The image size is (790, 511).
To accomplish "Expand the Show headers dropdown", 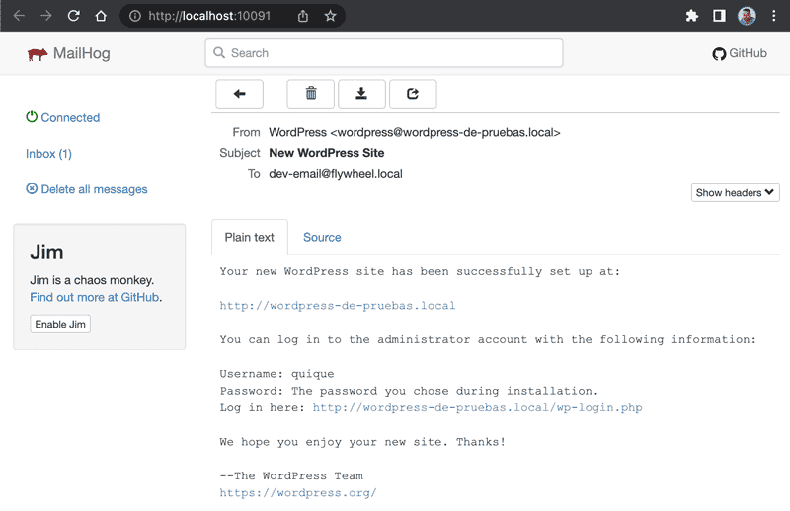I will coord(735,192).
